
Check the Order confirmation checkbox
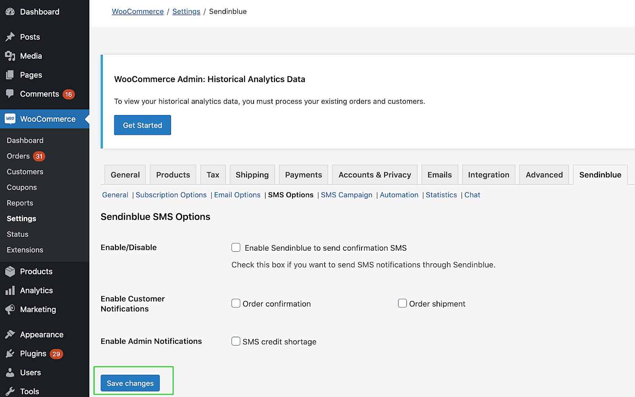click(x=236, y=303)
